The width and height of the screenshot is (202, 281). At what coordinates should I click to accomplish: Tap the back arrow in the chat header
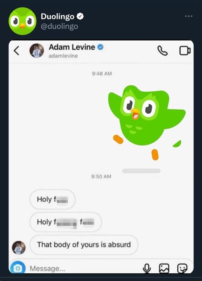tap(17, 51)
